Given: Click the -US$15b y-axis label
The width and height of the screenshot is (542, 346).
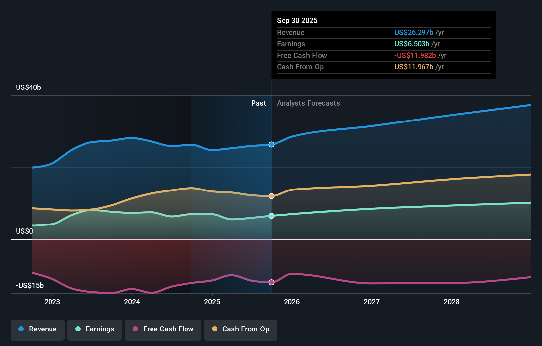Looking at the screenshot, I should pos(30,285).
